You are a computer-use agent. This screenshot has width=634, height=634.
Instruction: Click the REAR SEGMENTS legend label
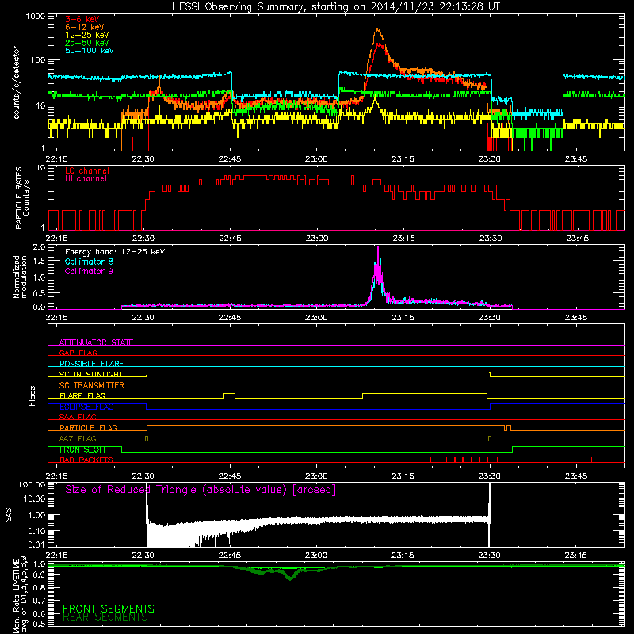coord(105,617)
